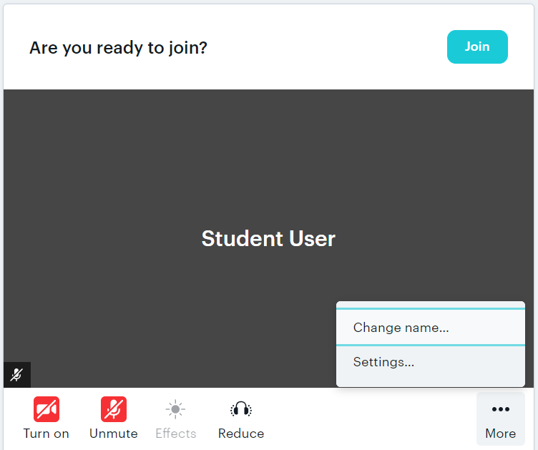This screenshot has height=450, width=538.
Task: Click the red camera-off icon
Action: pos(47,409)
